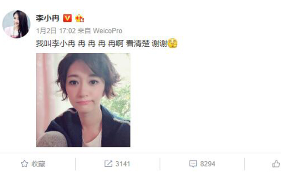Viewport: 281px width, 173px height.
Task: Click the 我叫李小冉 opening post text
Action: [56, 44]
